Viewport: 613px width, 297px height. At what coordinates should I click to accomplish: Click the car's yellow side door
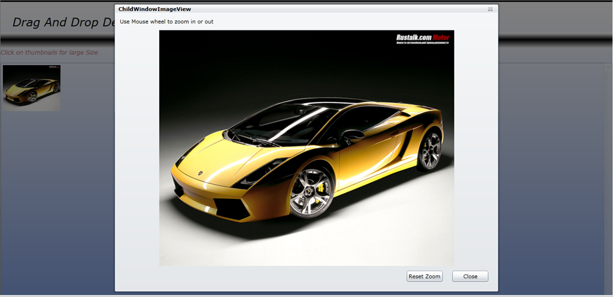coord(365,158)
